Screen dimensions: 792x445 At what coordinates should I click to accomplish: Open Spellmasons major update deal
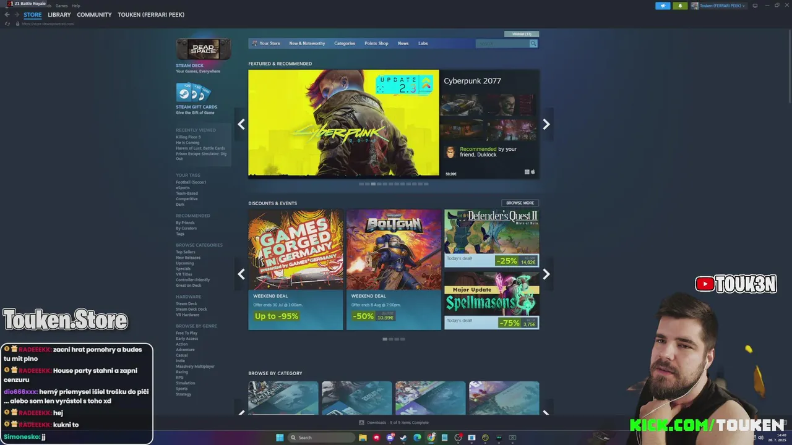pos(491,300)
